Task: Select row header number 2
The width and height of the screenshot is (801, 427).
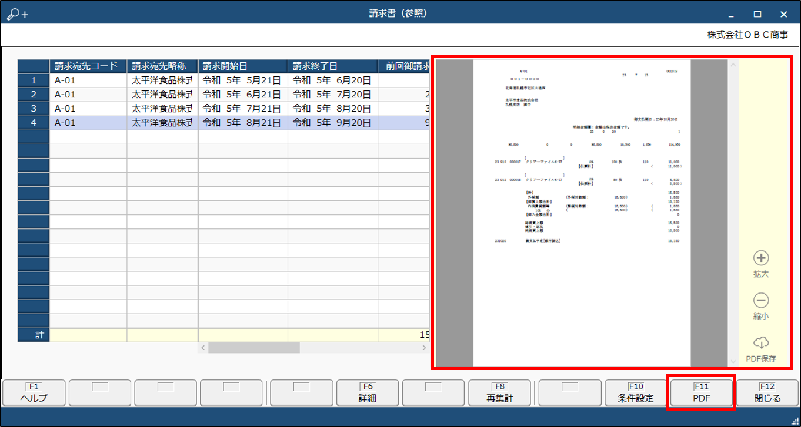Action: [x=34, y=95]
